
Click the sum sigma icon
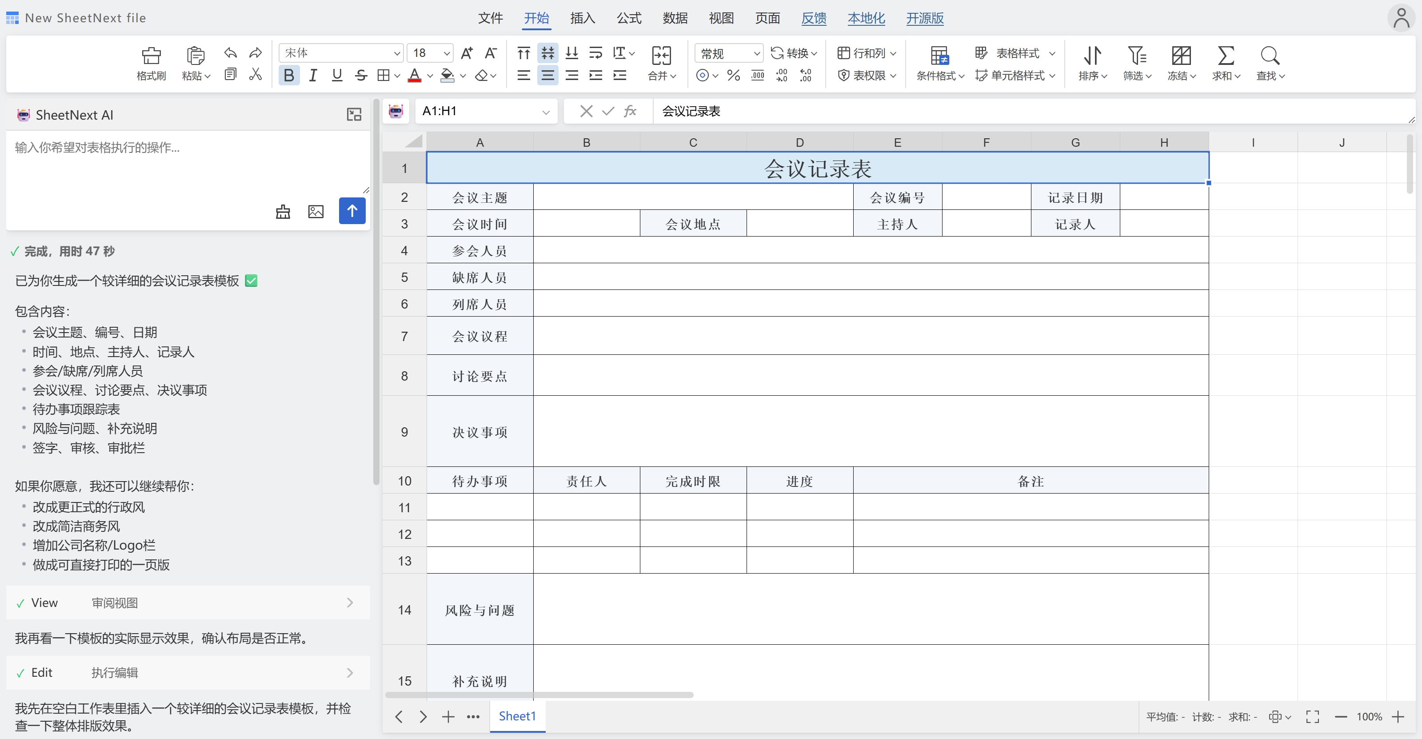click(x=1225, y=56)
